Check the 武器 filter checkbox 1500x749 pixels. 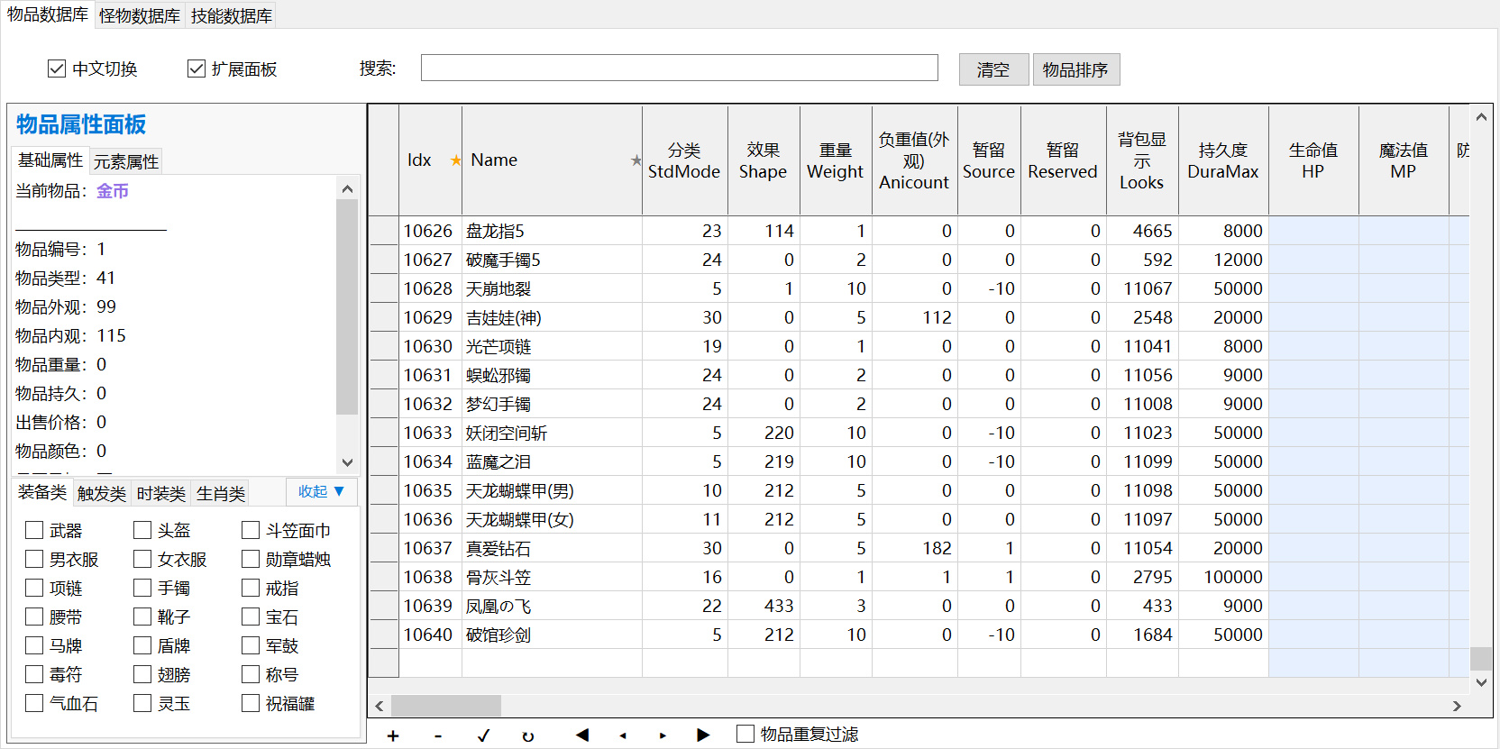coord(34,530)
